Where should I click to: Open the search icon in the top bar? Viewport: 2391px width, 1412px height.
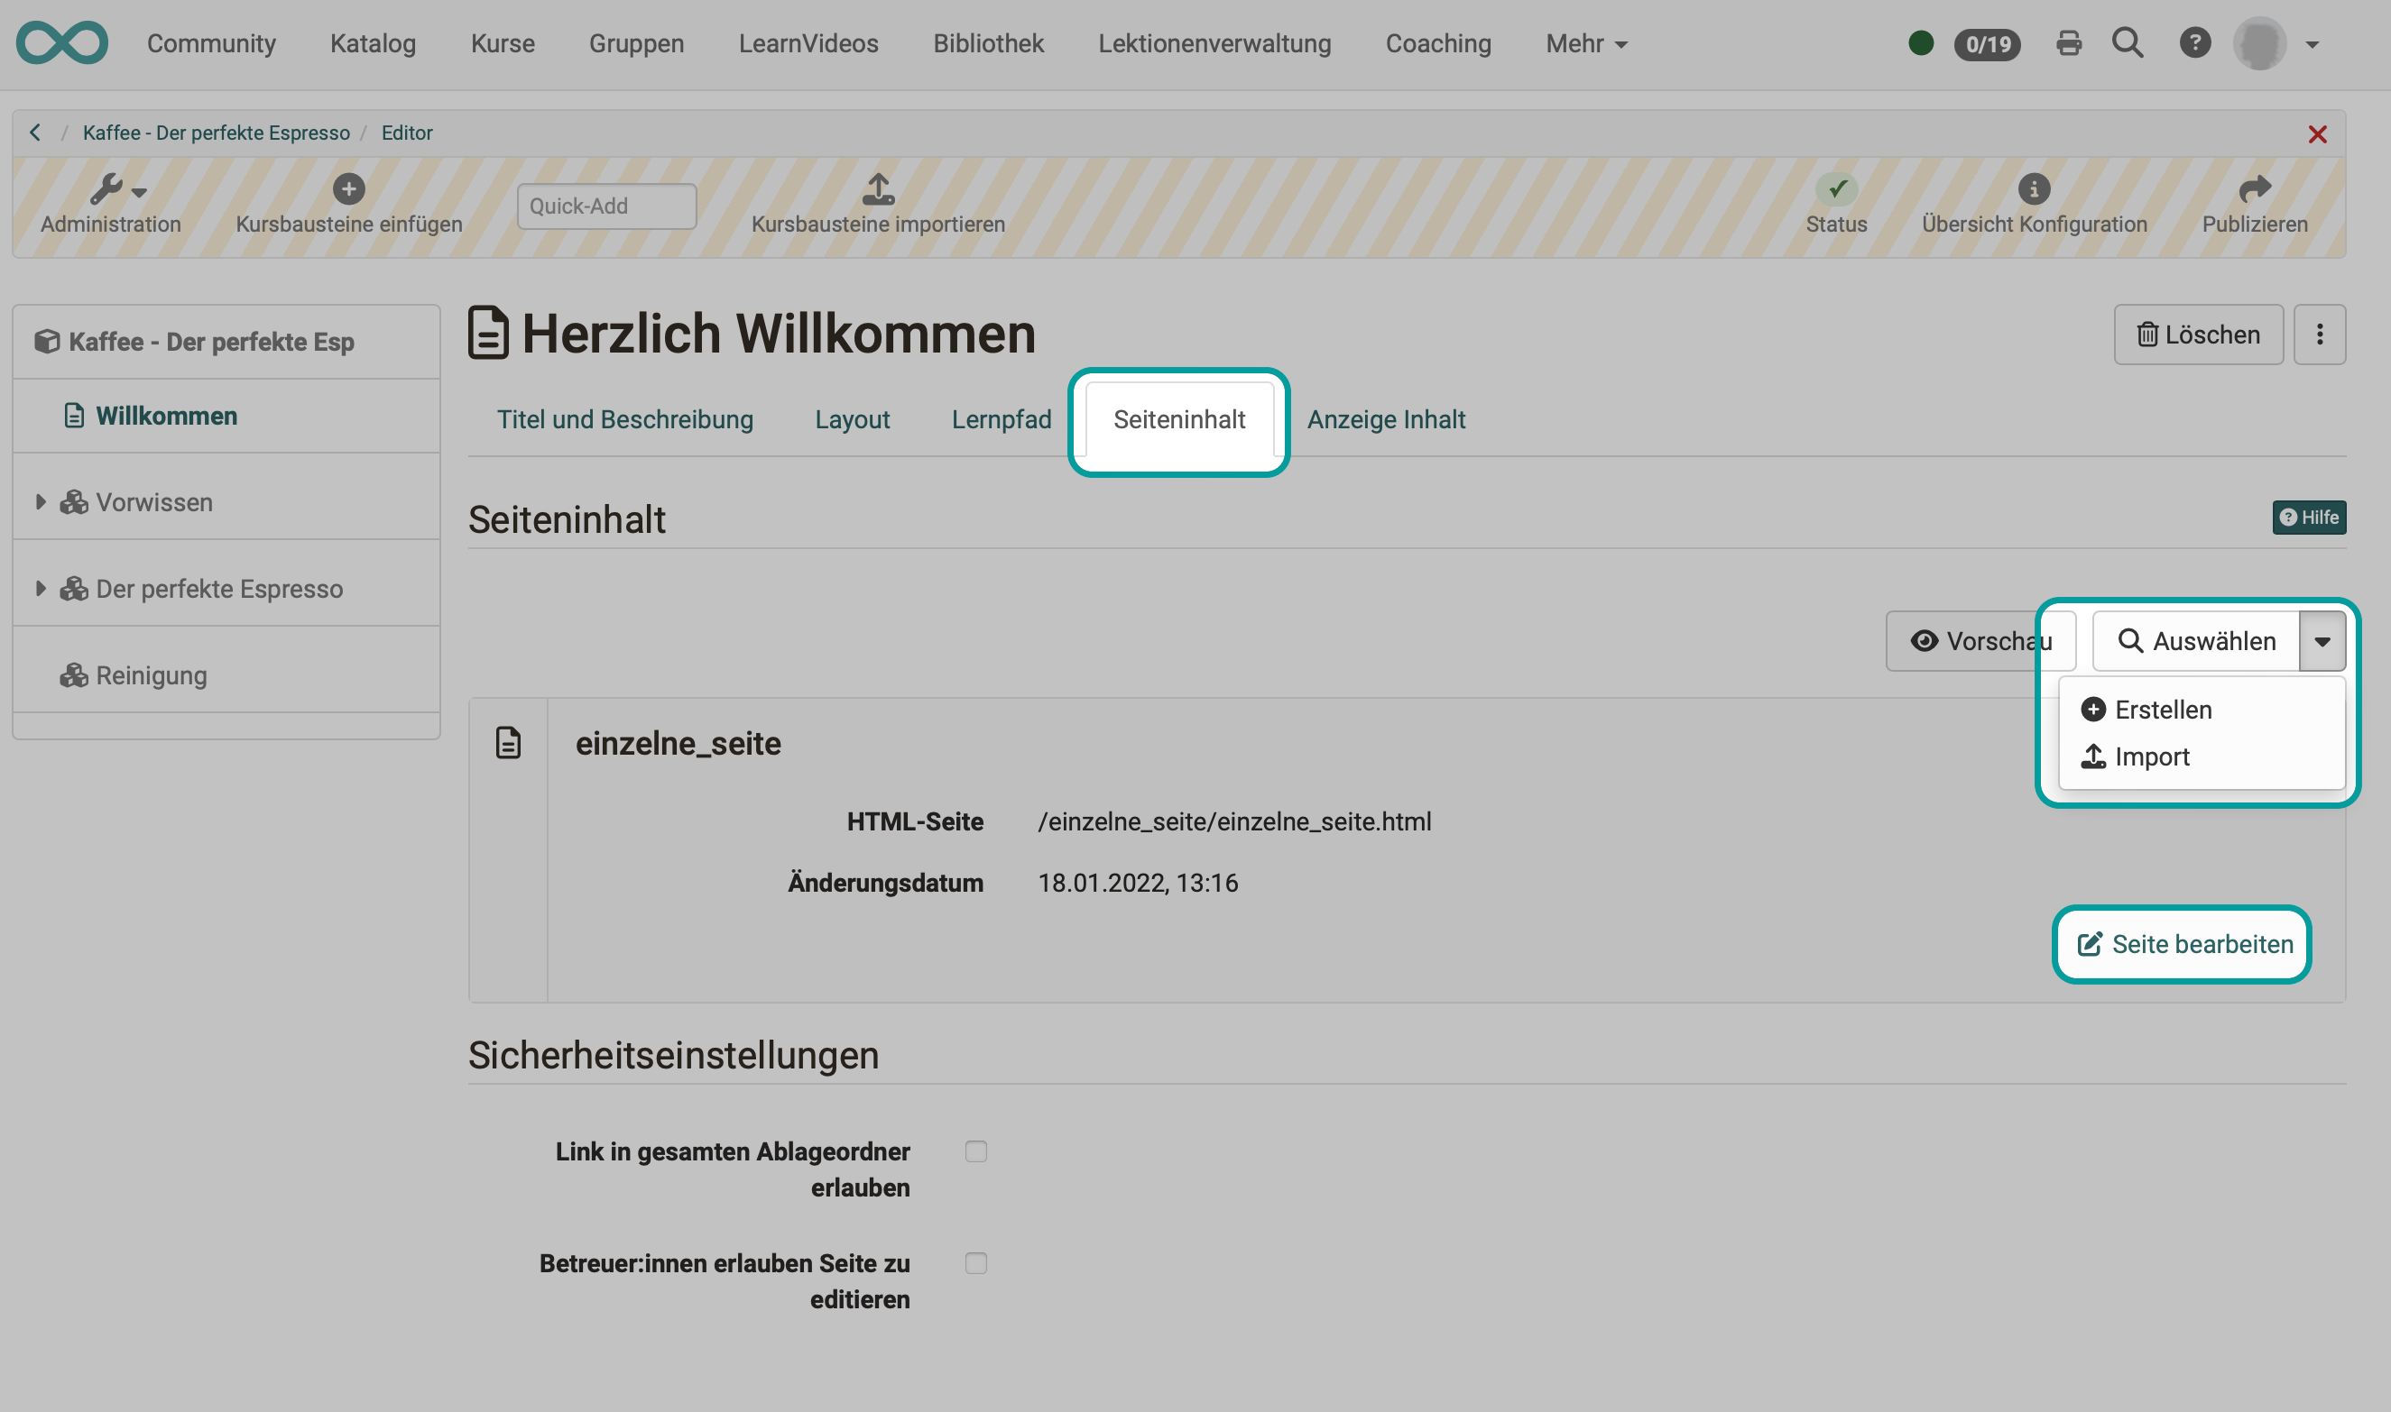pyautogui.click(x=2128, y=42)
